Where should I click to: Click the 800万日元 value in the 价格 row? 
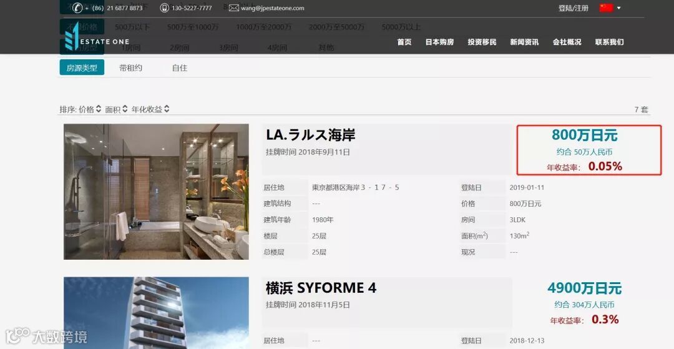click(x=525, y=204)
